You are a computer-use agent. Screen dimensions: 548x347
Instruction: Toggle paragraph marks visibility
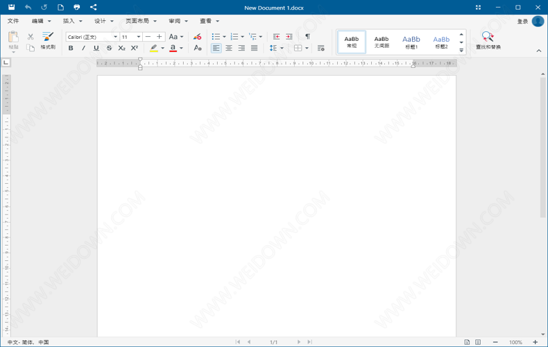click(307, 36)
